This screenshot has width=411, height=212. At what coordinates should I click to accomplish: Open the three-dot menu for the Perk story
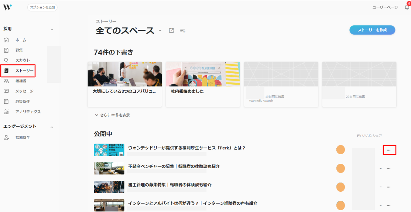388,150
